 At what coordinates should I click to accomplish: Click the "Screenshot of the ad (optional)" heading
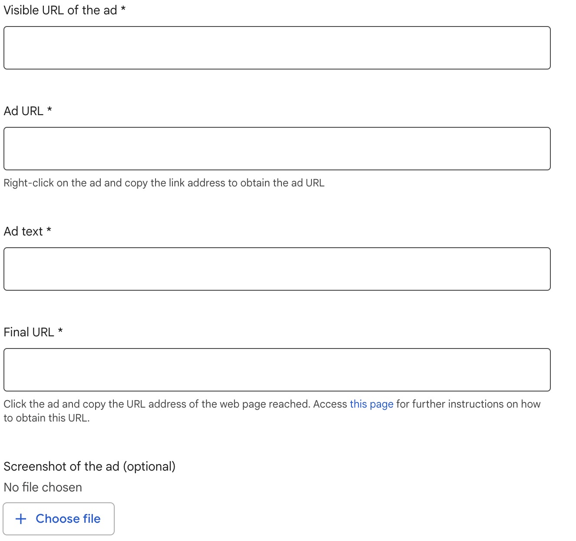tap(89, 467)
